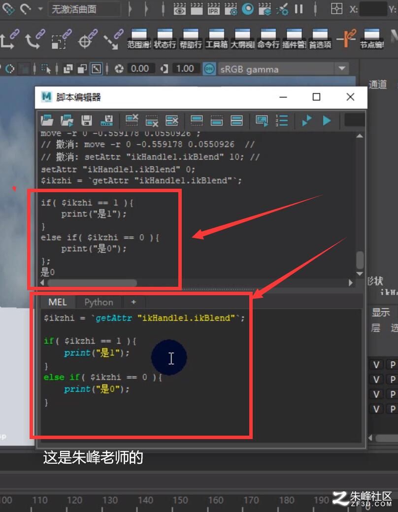Expand the 无激活曲面 live surface field

[85, 9]
